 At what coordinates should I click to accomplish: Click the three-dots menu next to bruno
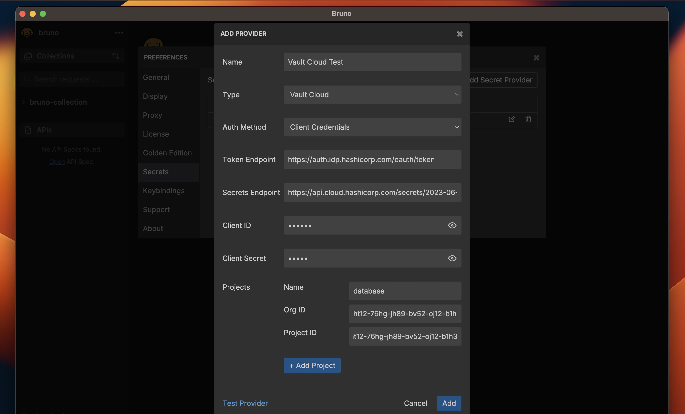tap(119, 33)
